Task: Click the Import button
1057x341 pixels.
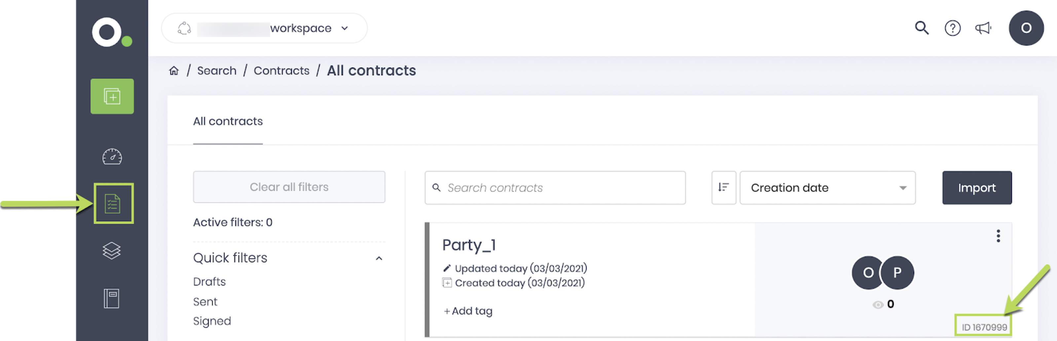Action: [x=977, y=188]
